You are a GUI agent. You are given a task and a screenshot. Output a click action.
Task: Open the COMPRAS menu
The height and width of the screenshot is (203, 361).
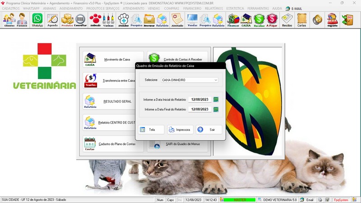171,9
